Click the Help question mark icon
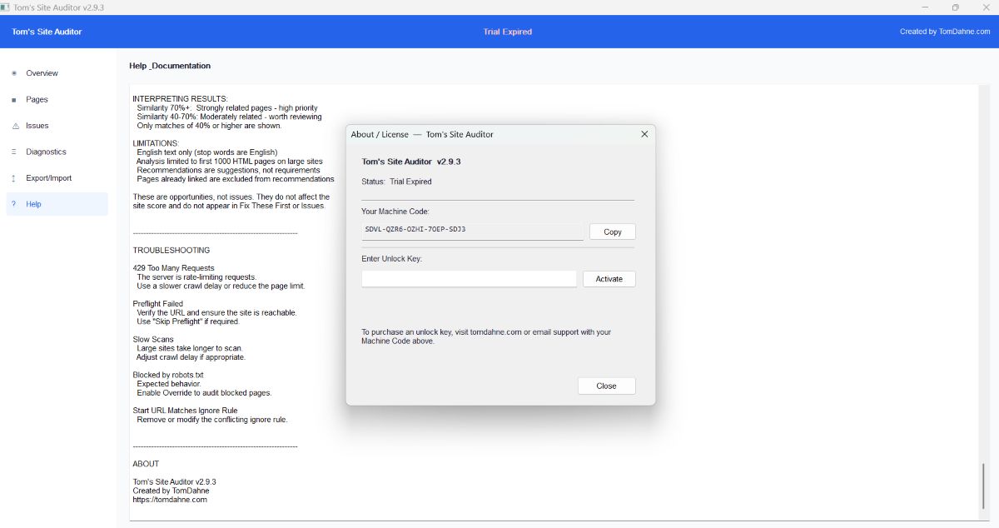This screenshot has height=528, width=999. pos(13,204)
